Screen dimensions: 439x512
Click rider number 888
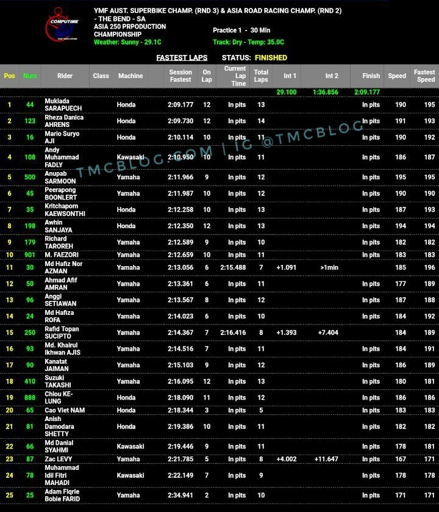tap(30, 397)
